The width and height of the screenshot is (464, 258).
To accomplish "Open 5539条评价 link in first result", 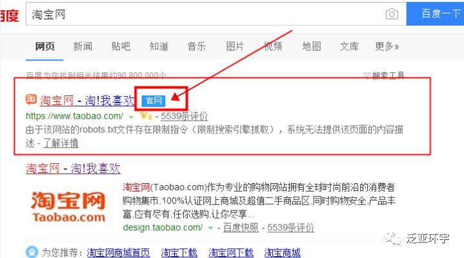I will 184,116.
